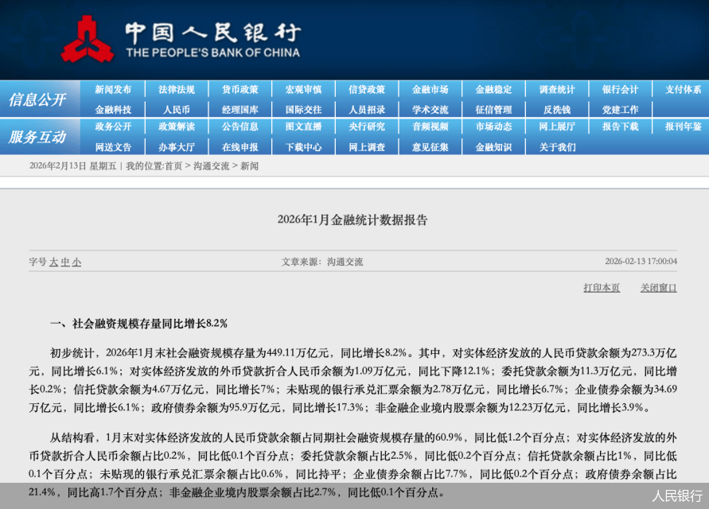The height and width of the screenshot is (509, 709).
Task: Open the 网上调查 navigation item
Action: point(367,148)
